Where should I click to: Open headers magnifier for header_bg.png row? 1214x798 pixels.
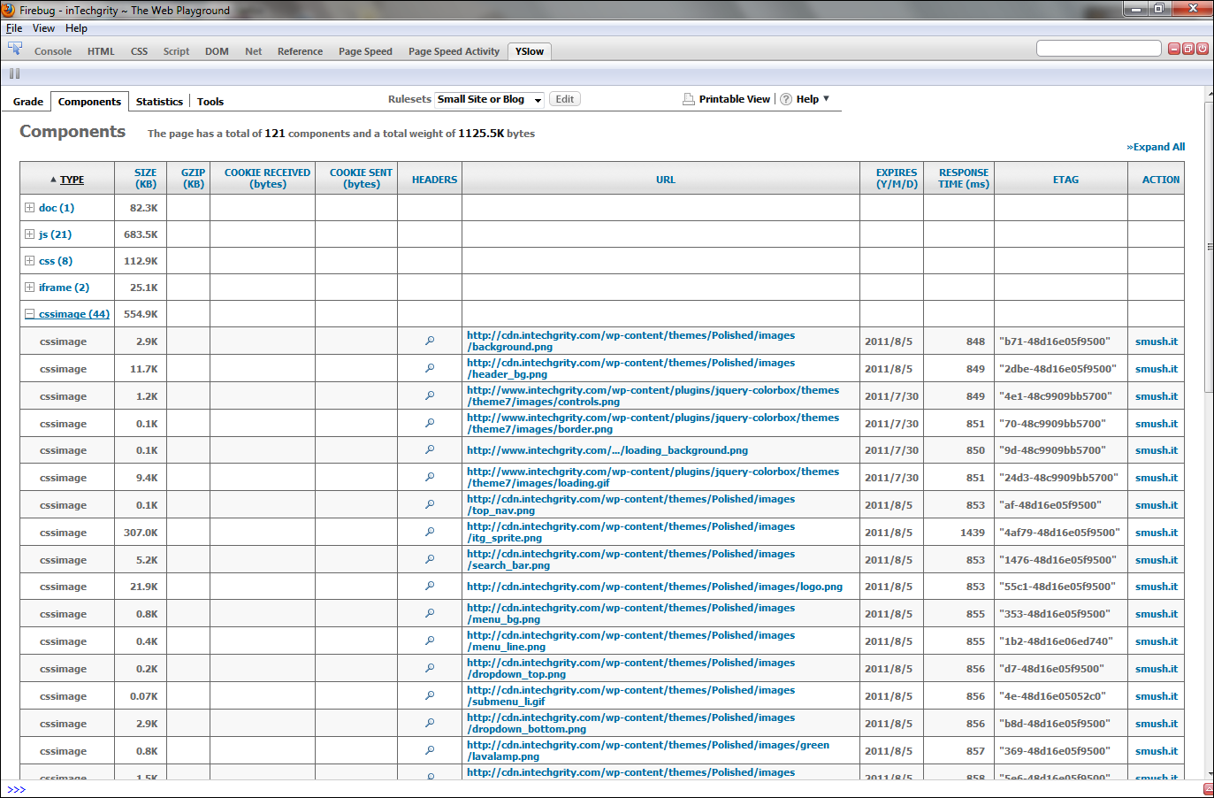coord(430,368)
